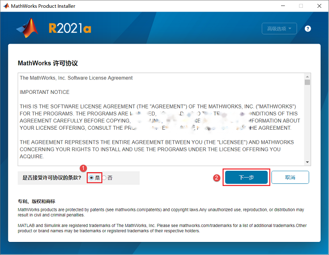Screen dimensions: 329x255
Task: Click the R2021a version logo text
Action: [70, 29]
